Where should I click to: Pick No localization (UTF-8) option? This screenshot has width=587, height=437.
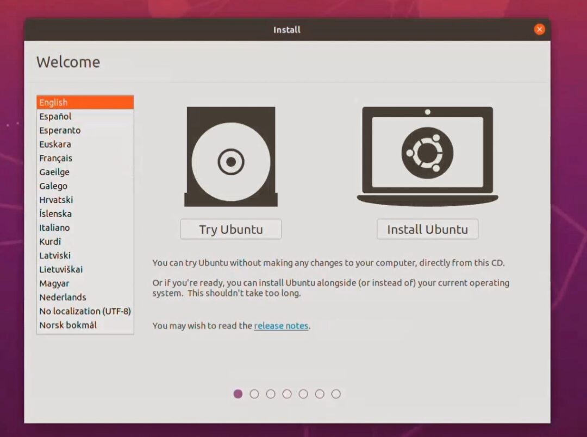click(85, 311)
